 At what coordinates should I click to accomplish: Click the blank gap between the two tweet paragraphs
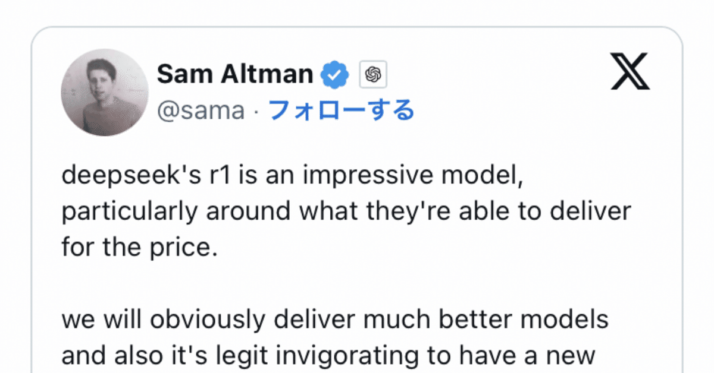pyautogui.click(x=357, y=282)
